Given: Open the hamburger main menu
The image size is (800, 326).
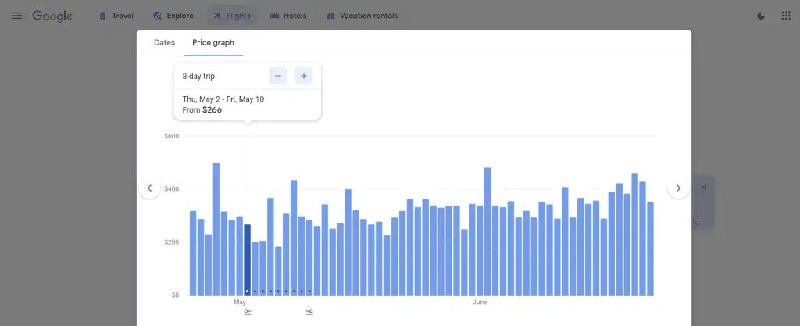Looking at the screenshot, I should 17,16.
